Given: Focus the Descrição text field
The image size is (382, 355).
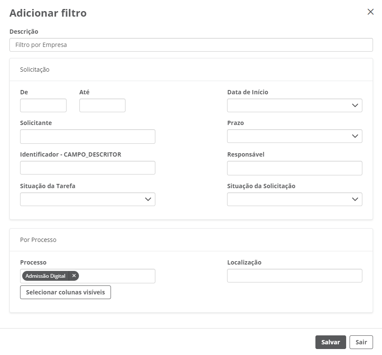Looking at the screenshot, I should [191, 44].
